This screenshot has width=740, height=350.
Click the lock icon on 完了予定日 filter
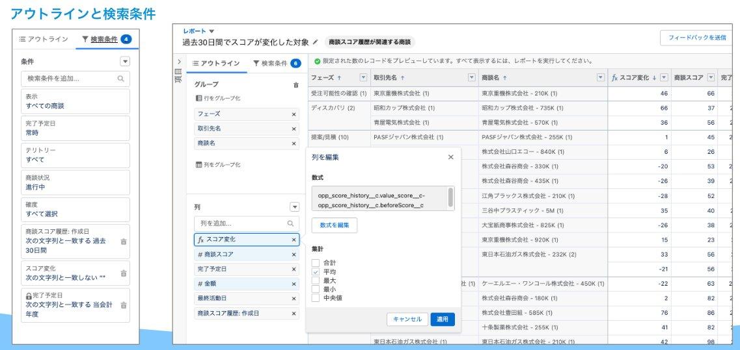coord(29,296)
